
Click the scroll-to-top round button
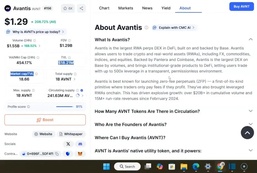[247, 133]
